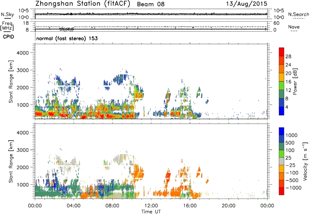Click the 'Beam 08' label

[151, 4]
